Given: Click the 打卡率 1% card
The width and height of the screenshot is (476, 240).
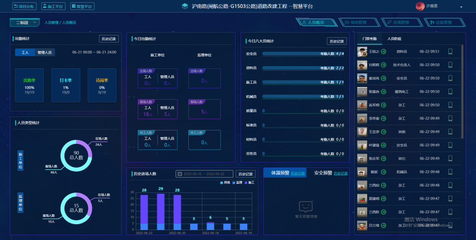Looking at the screenshot, I should coord(66,85).
